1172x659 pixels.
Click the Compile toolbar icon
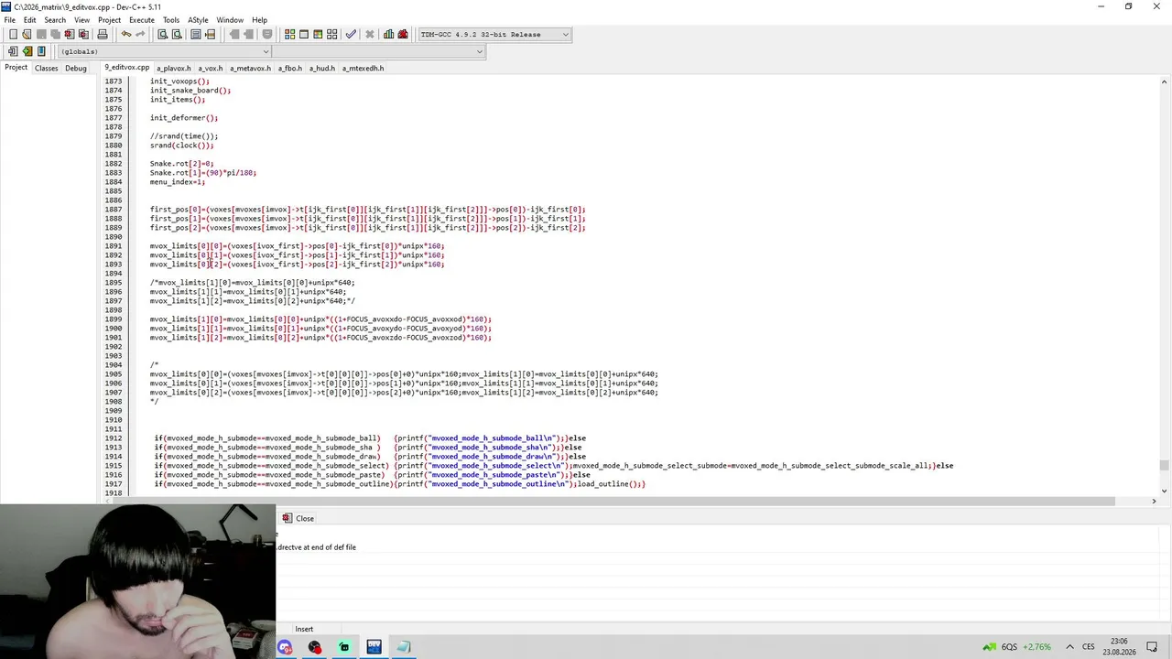pos(289,35)
